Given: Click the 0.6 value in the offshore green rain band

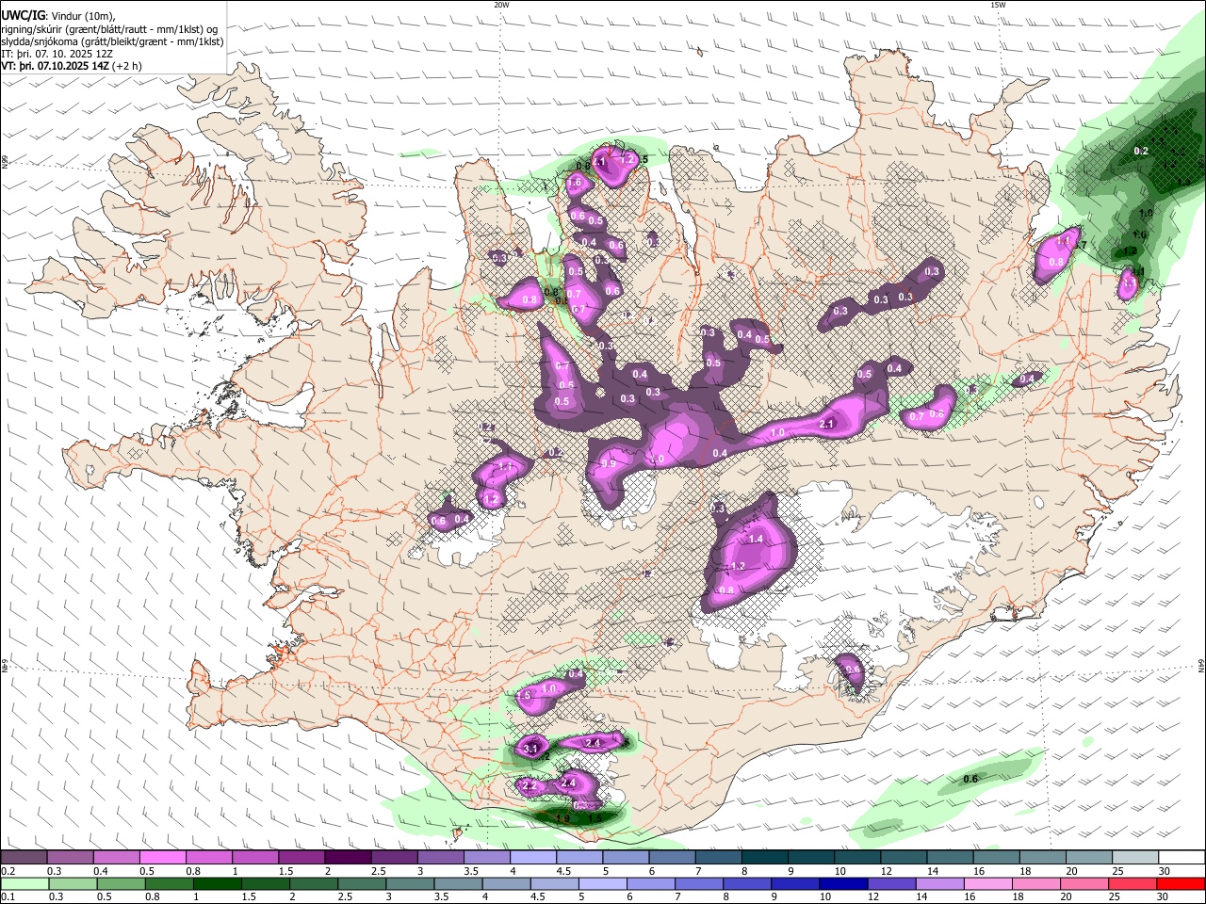Looking at the screenshot, I should pyautogui.click(x=970, y=779).
